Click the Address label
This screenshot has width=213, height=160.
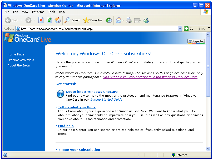coord(9,29)
